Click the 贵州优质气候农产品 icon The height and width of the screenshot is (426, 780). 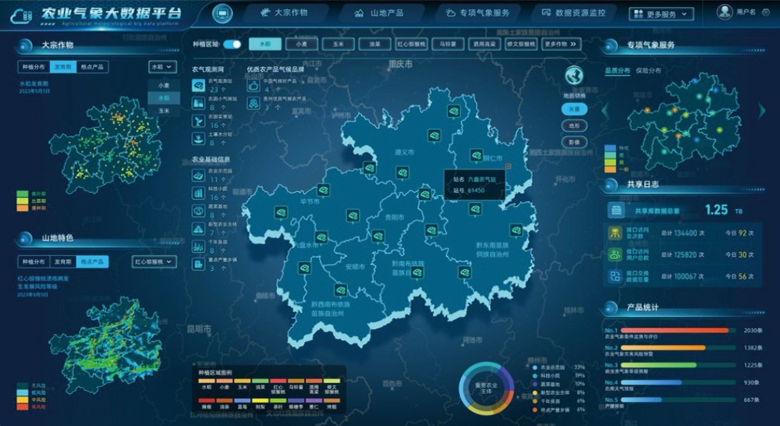point(253,103)
